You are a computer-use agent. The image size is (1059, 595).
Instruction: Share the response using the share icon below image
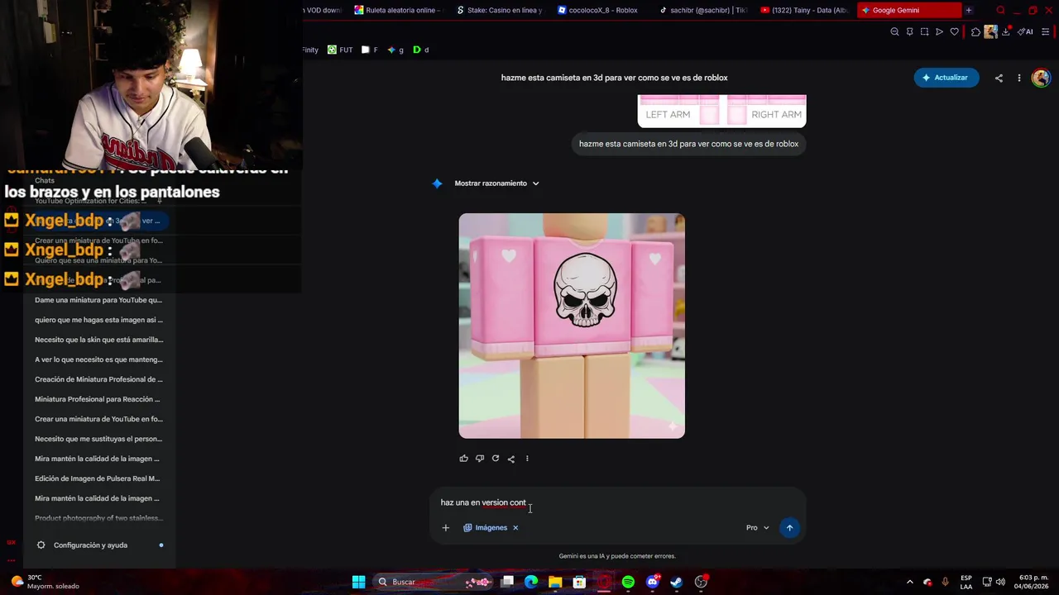(510, 459)
